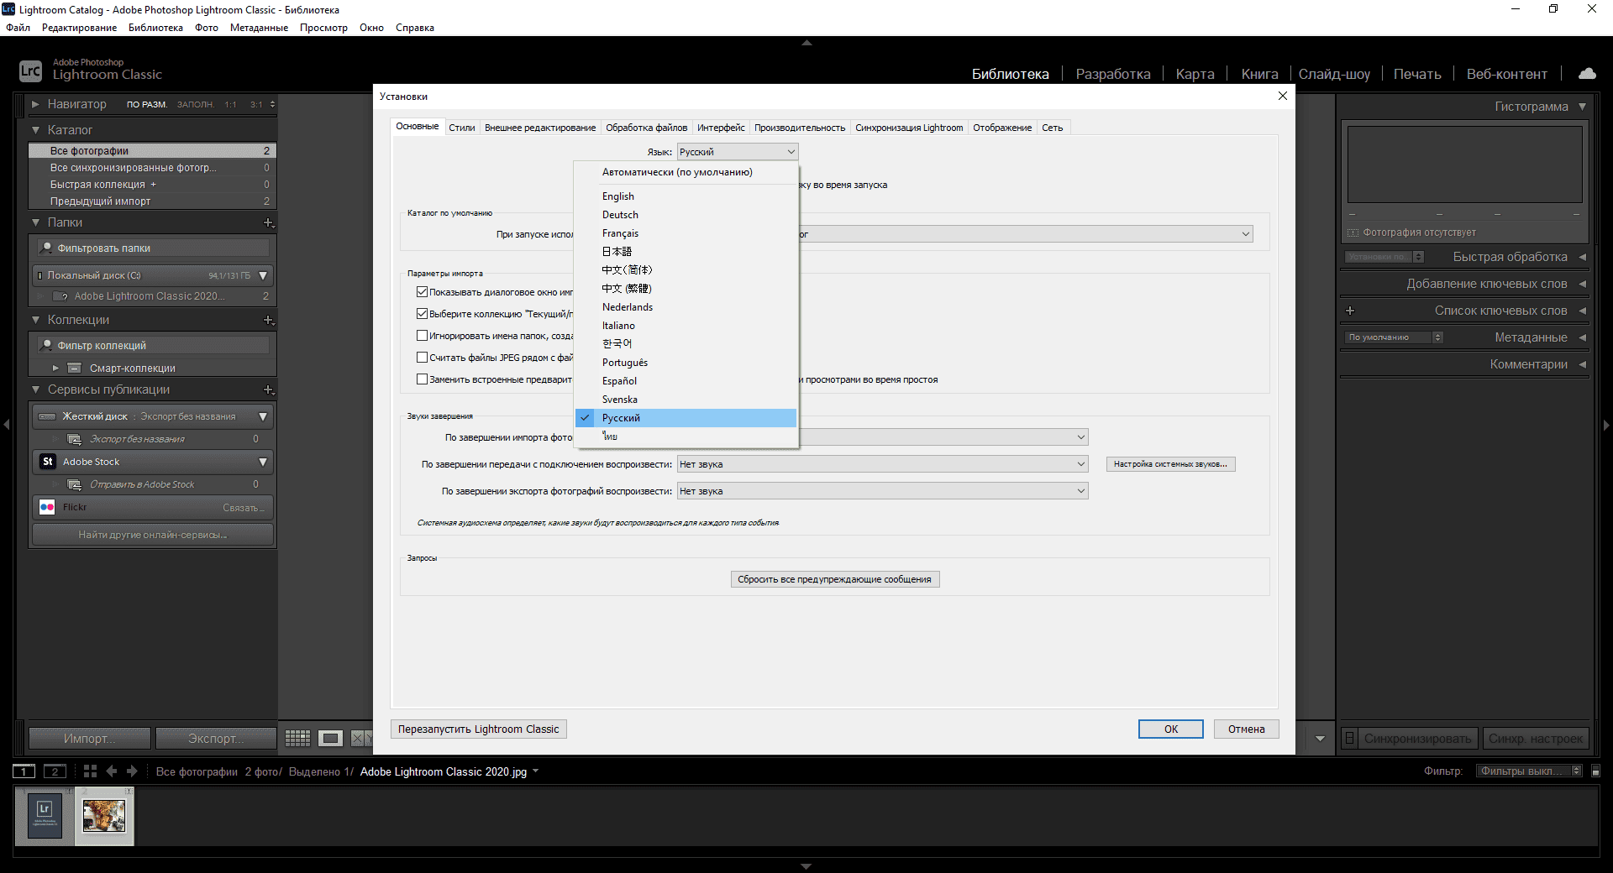1613x873 pixels.
Task: Click search icon in Фильтр коллекций field
Action: tap(47, 346)
